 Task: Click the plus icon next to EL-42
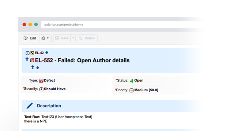click(47, 53)
